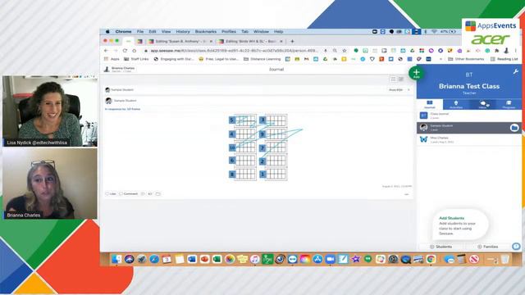
Task: Switch to the Activities tab in Seesaw
Action: click(456, 104)
